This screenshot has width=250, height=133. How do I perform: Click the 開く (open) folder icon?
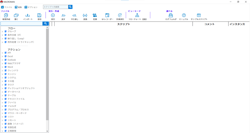16,15
